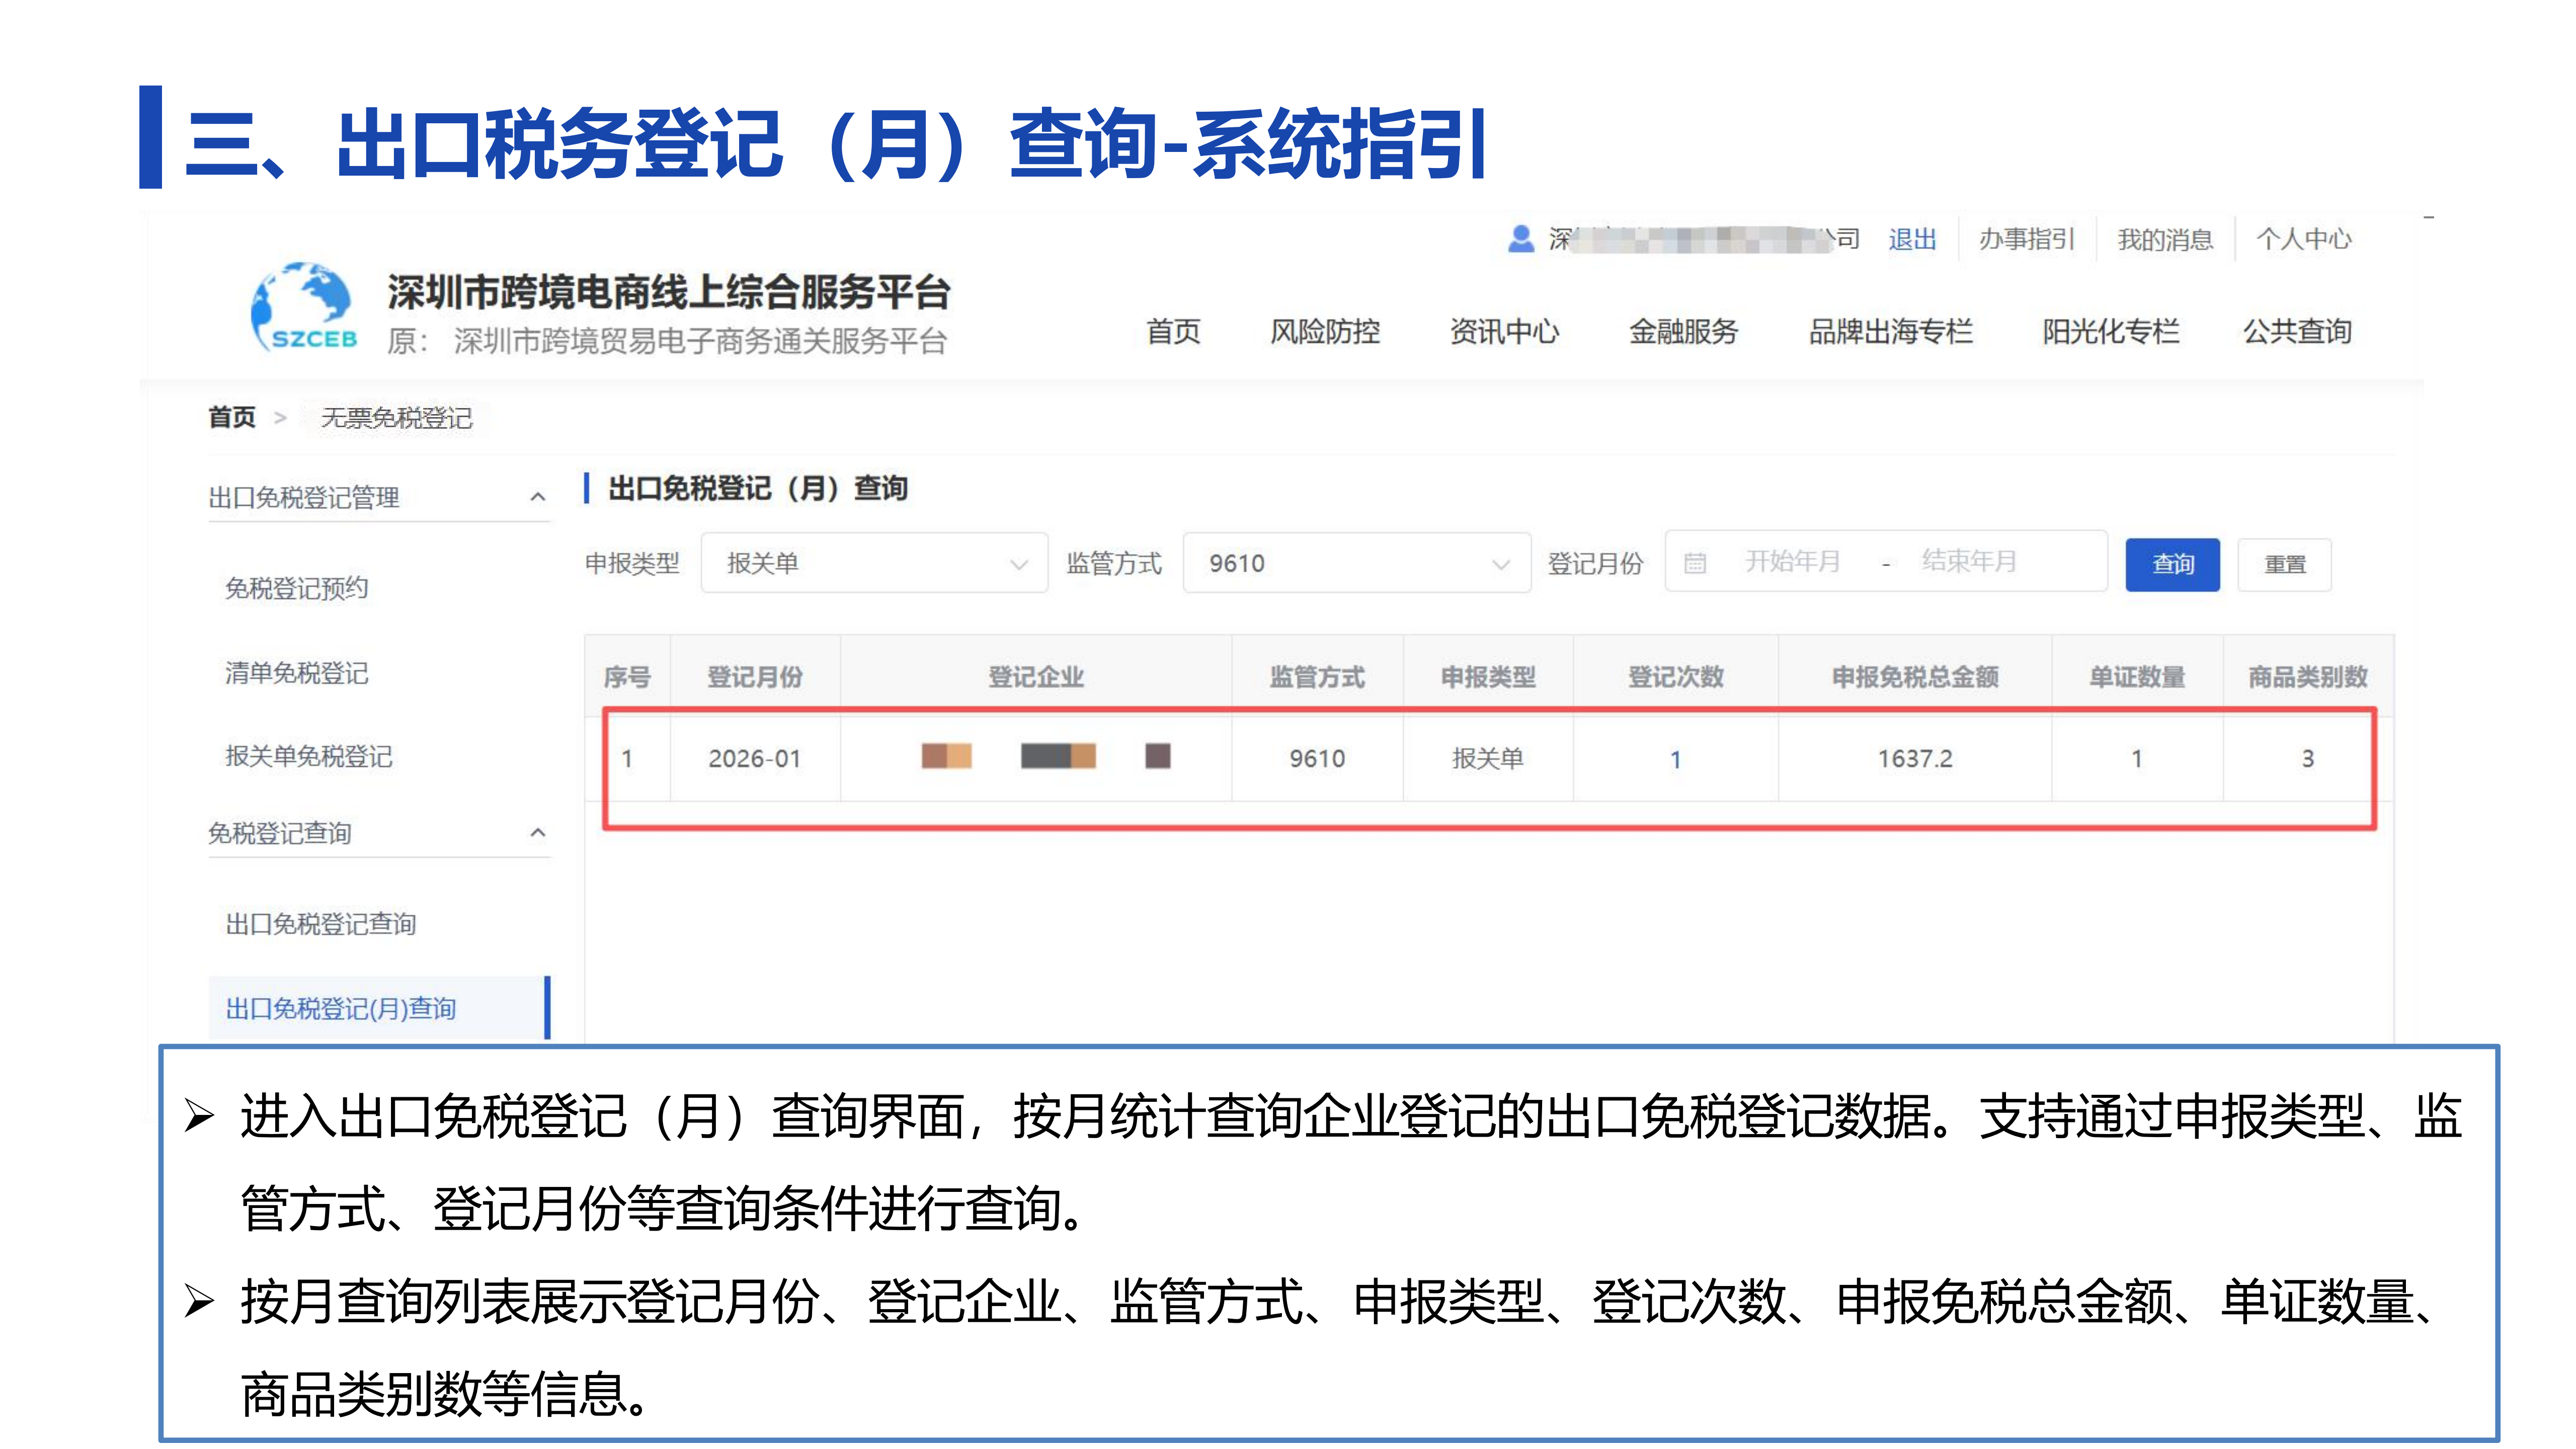This screenshot has height=1449, width=2576.
Task: Open 我的消息 messages
Action: coord(2165,240)
